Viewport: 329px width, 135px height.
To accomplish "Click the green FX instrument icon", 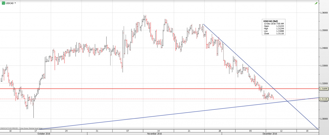I will pos(3,3).
